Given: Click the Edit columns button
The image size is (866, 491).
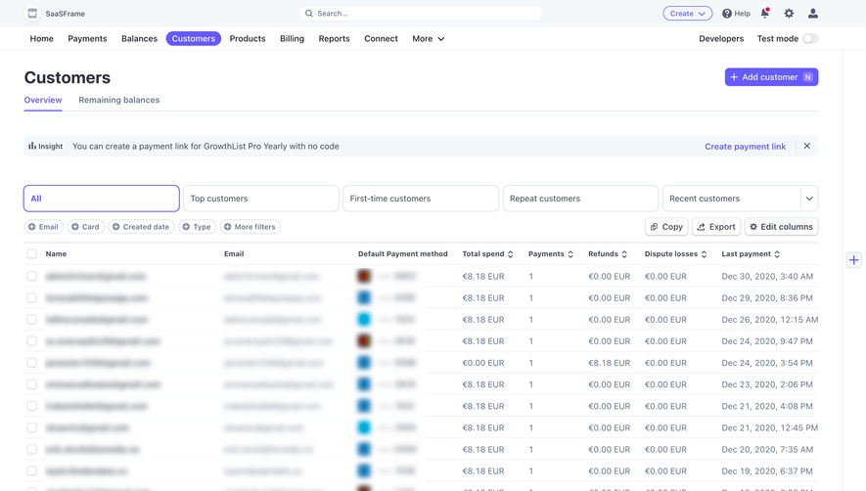Looking at the screenshot, I should (x=782, y=227).
